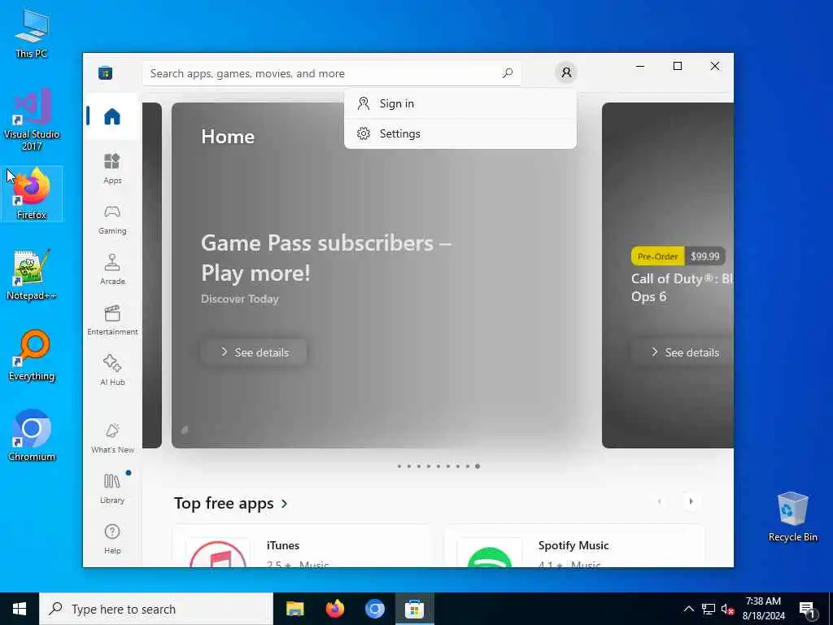
Task: Select the first carousel page dot
Action: [x=399, y=466]
